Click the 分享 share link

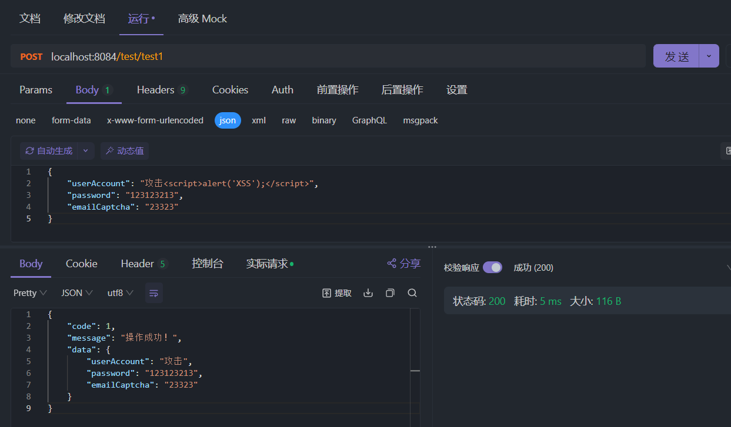pyautogui.click(x=403, y=264)
